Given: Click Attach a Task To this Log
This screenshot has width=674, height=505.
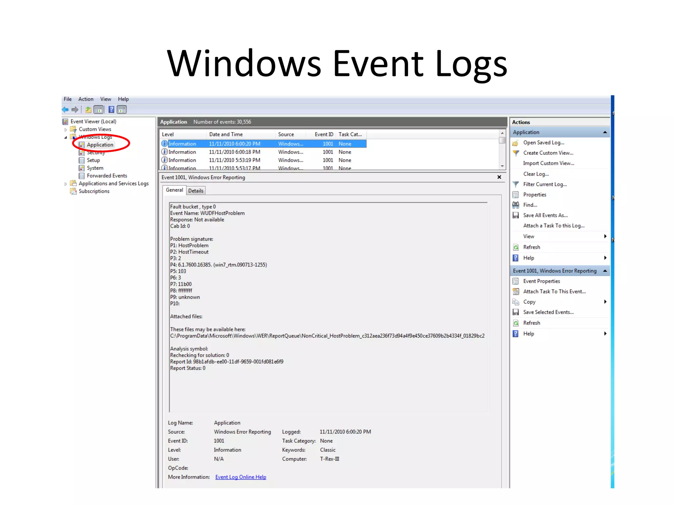Looking at the screenshot, I should [x=554, y=226].
